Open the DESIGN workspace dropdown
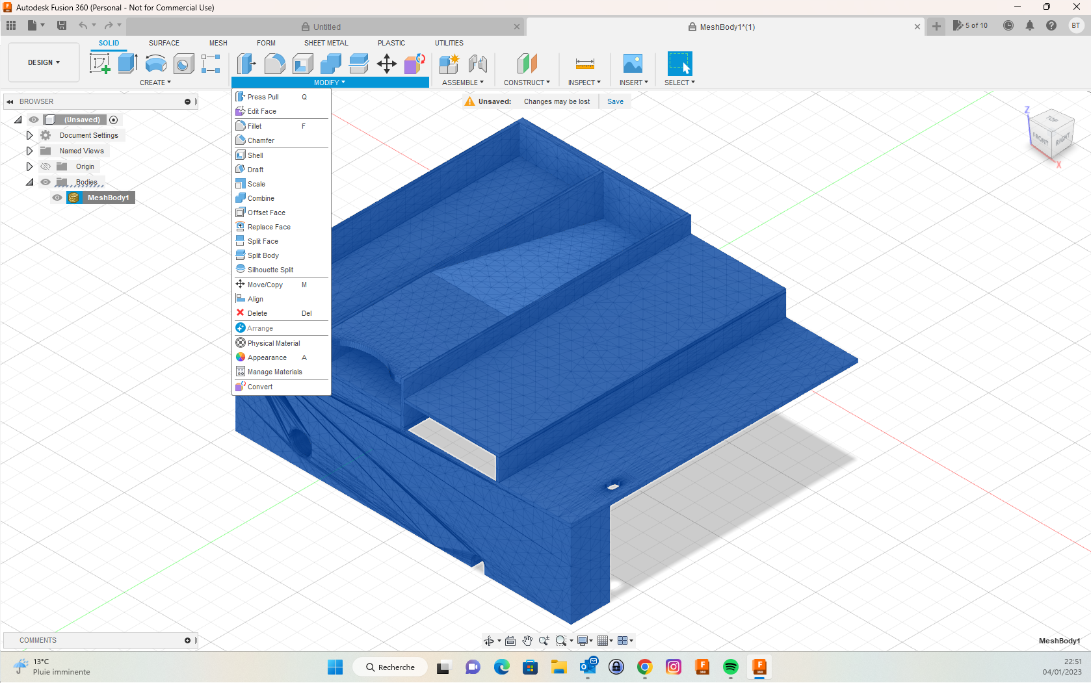The width and height of the screenshot is (1091, 683). (44, 62)
